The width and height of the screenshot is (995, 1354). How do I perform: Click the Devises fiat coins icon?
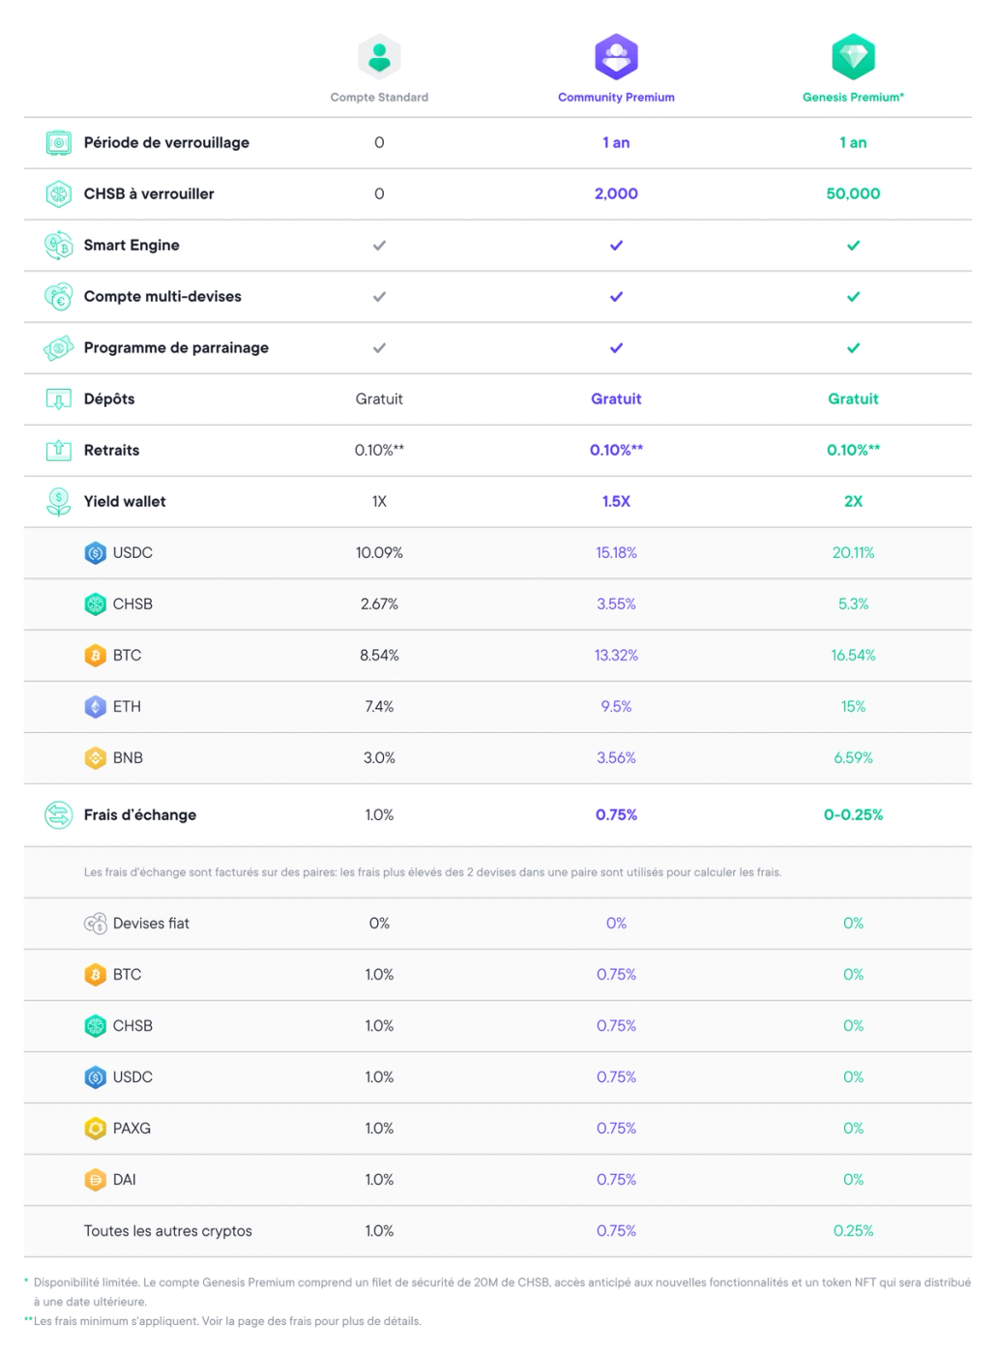point(95,924)
